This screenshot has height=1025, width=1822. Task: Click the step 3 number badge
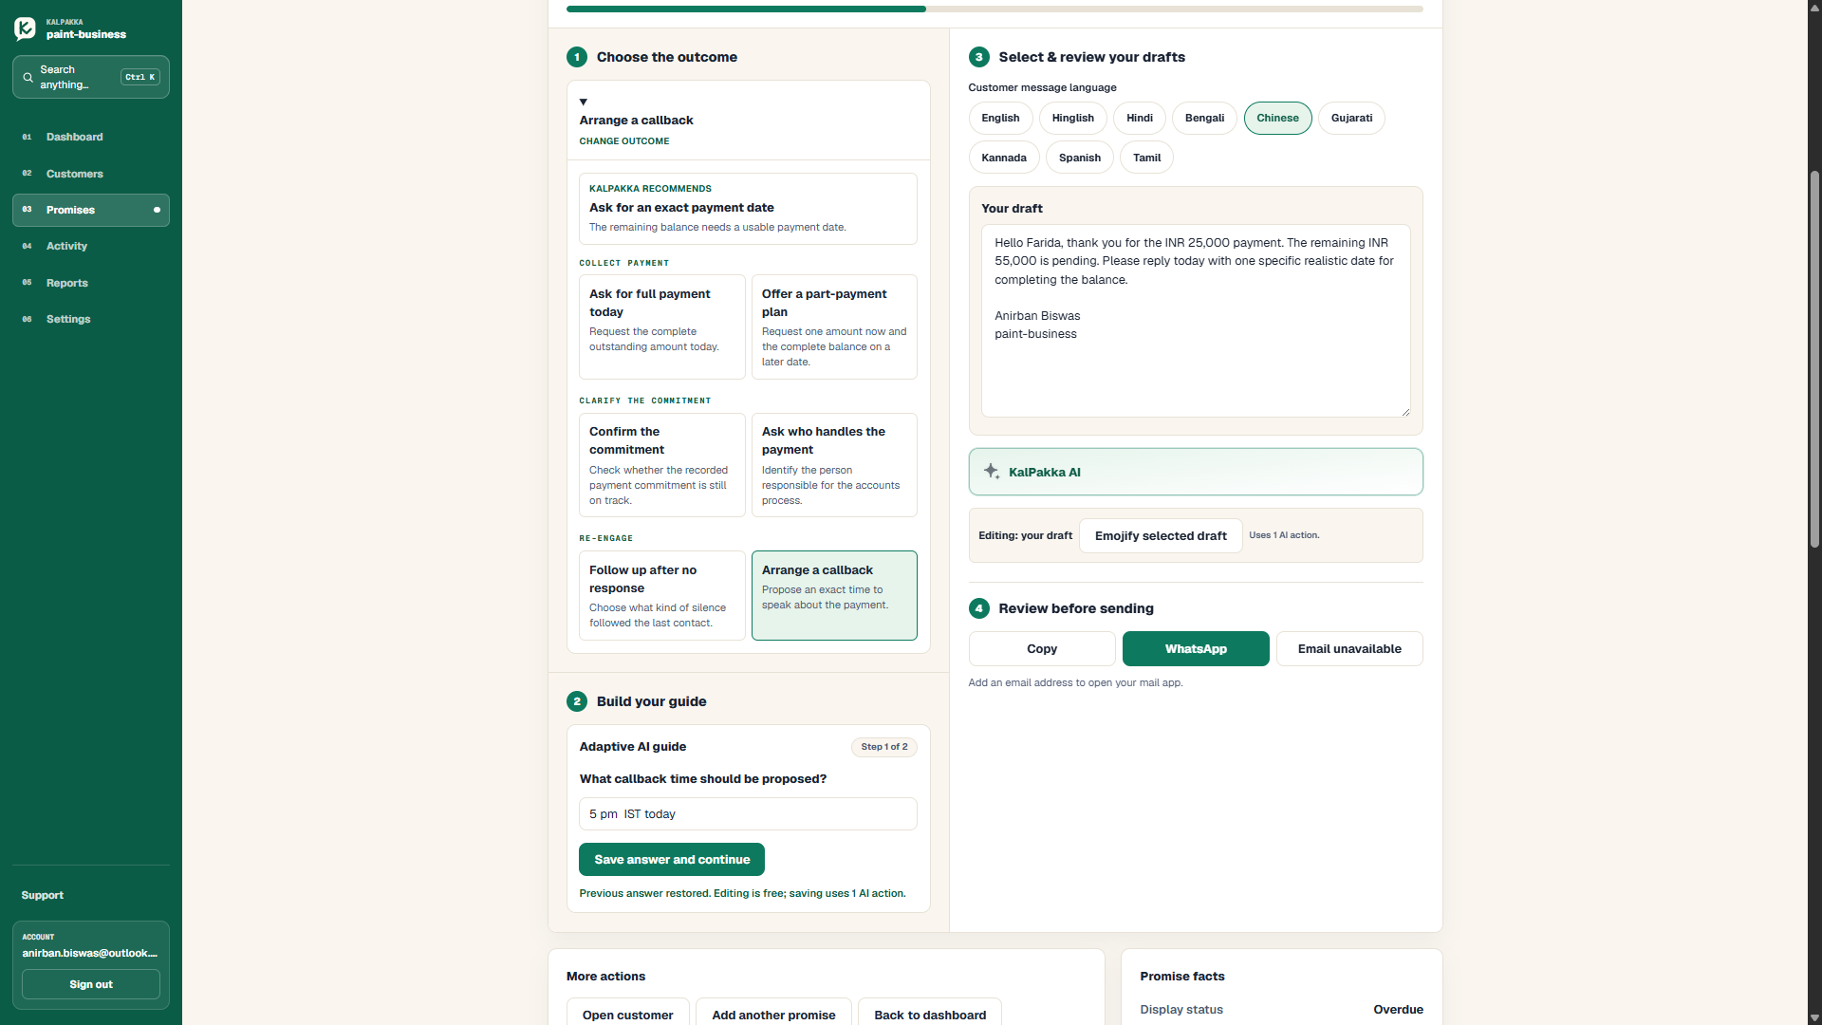tap(978, 57)
